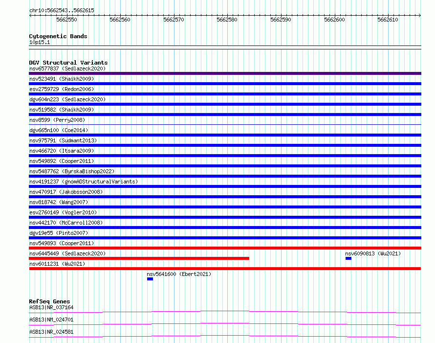
Task: Open variant nsv5487762 (ByrskaBishop2022)
Action: coord(72,171)
